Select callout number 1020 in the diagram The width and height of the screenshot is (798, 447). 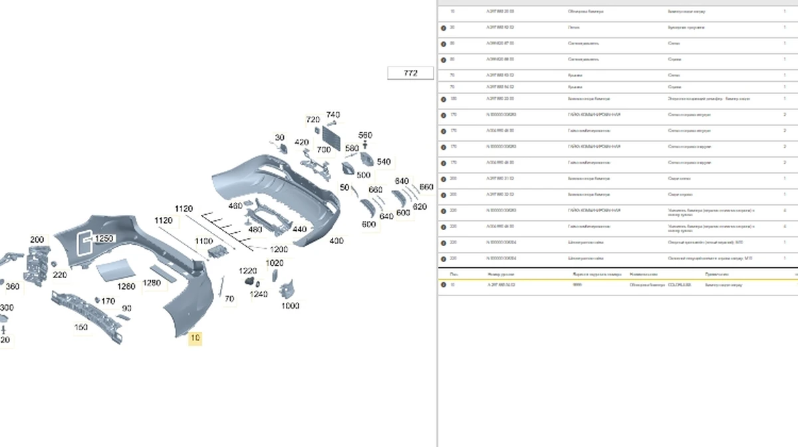(x=275, y=263)
